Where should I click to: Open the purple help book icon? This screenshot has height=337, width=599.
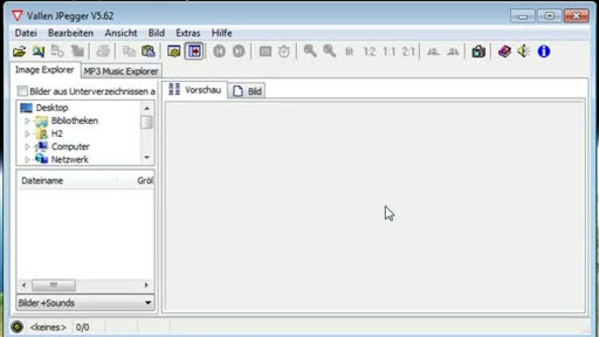pos(504,52)
